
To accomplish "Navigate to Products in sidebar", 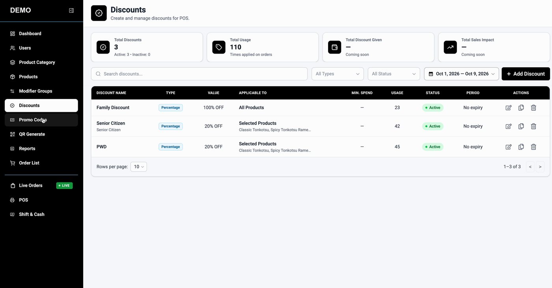I will pos(41,77).
